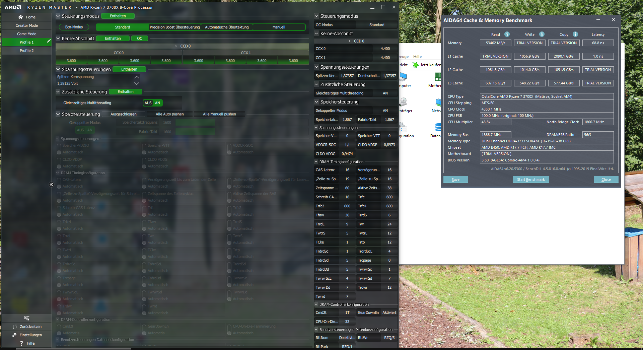Image resolution: width=643 pixels, height=350 pixels.
Task: Open the Konfiguration checklist icon in AIDA64
Action: 403,127
